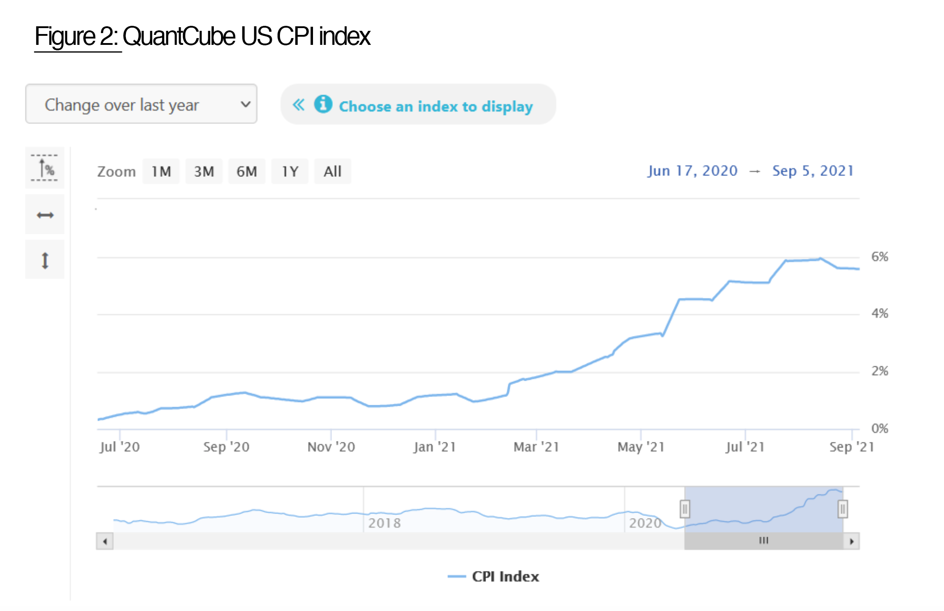Expand the Choose an index to display panel
944x611 pixels.
(436, 107)
